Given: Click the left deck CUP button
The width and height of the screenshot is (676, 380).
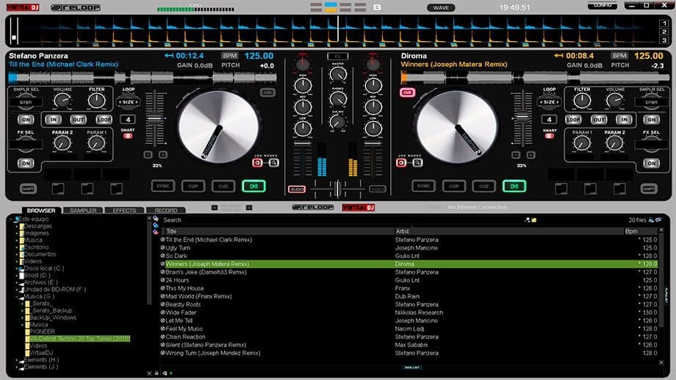Looking at the screenshot, I should click(193, 186).
